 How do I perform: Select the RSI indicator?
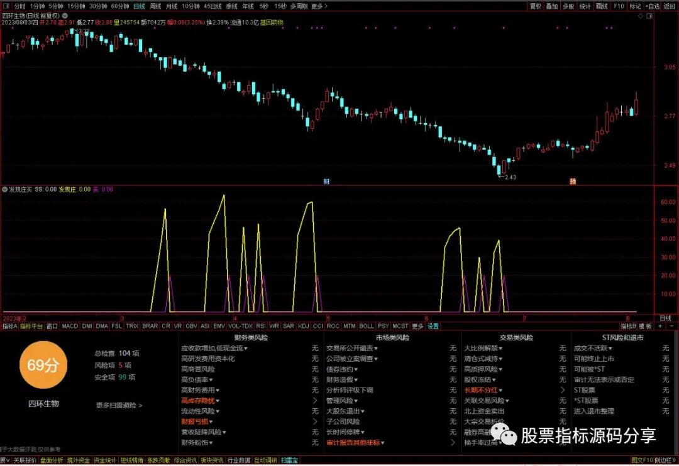(261, 326)
